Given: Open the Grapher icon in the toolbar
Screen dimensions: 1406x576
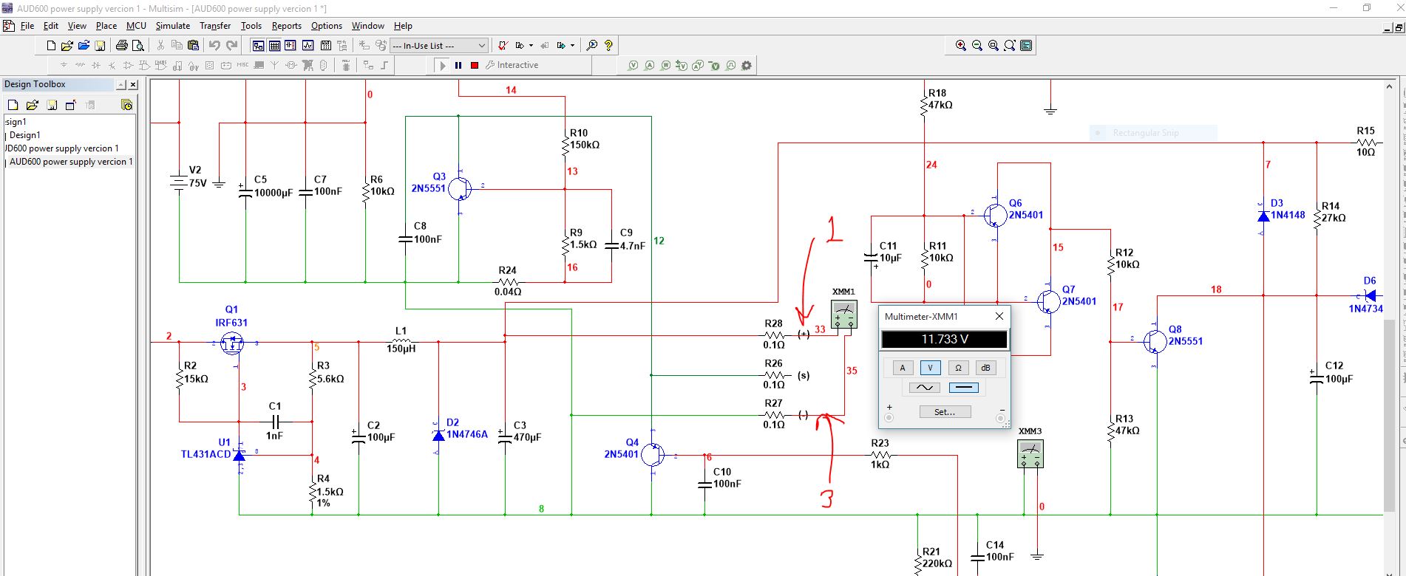Looking at the screenshot, I should [x=308, y=46].
